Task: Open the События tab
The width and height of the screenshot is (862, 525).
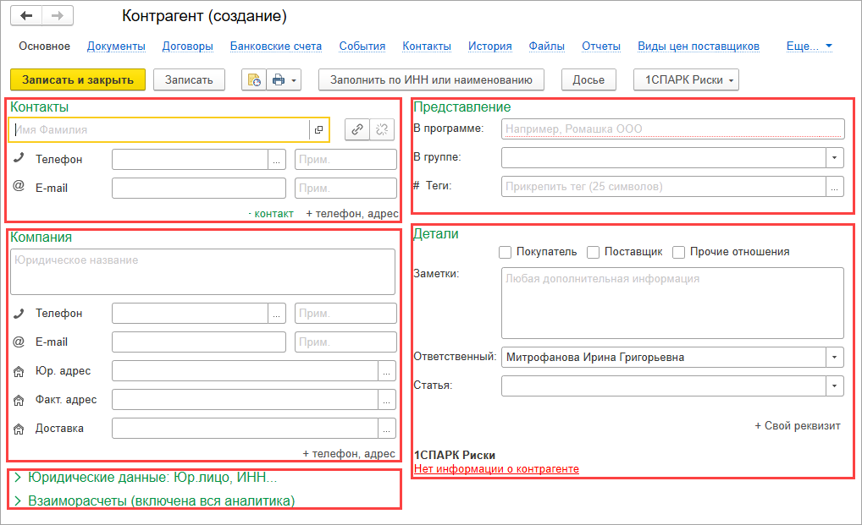Action: point(362,46)
